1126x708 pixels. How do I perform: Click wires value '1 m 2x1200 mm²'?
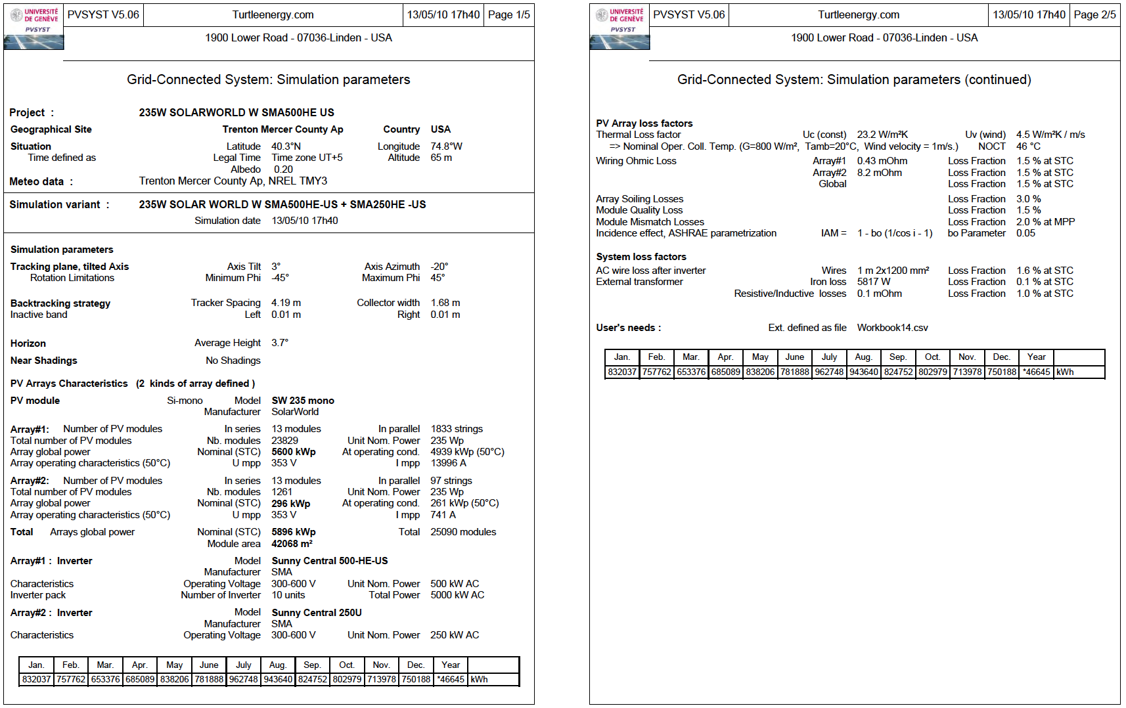pos(893,271)
